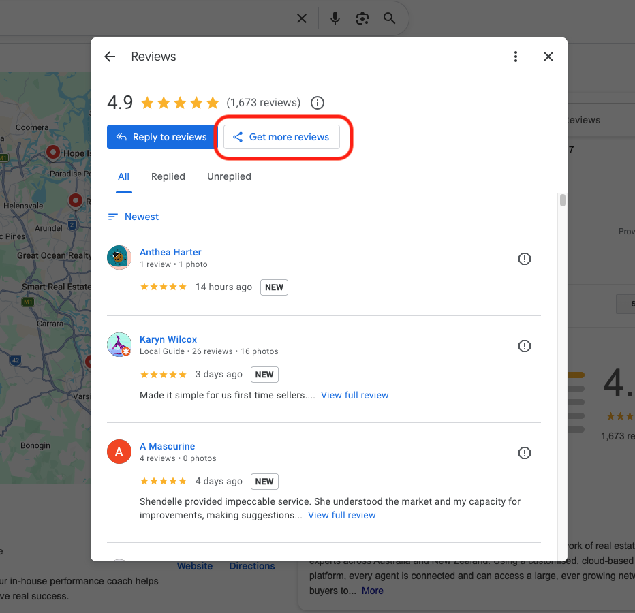Click 'Local Guide • 26 reviews' text
Image resolution: width=635 pixels, height=613 pixels.
pos(186,351)
